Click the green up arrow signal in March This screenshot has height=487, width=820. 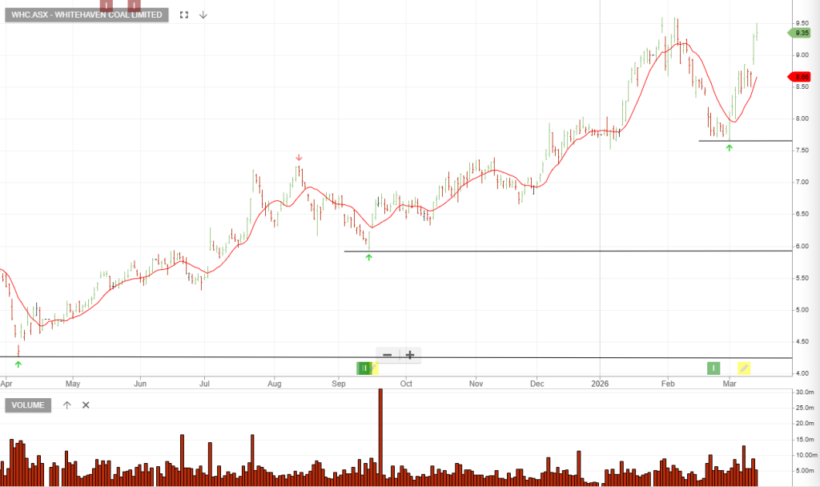(729, 148)
